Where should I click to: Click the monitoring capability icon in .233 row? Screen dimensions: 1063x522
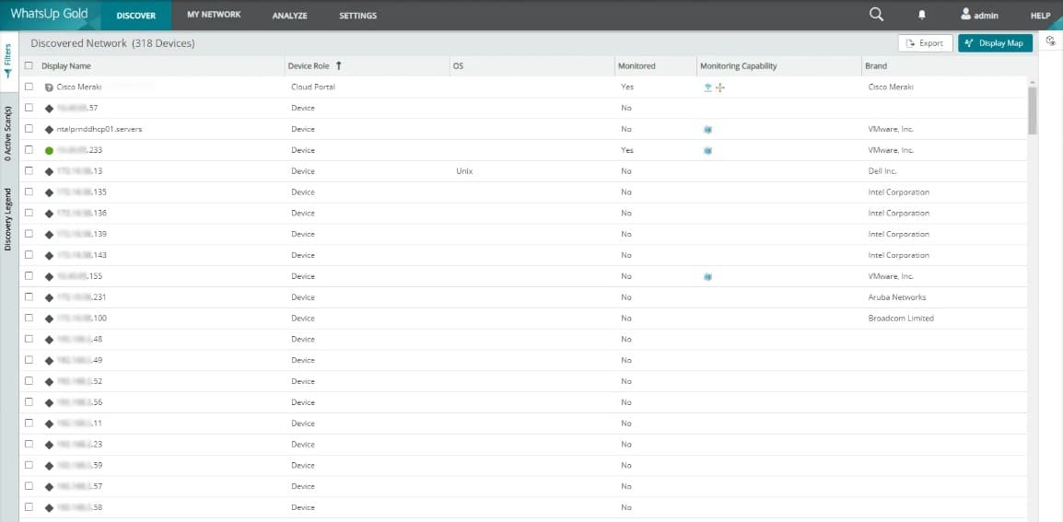click(x=707, y=150)
